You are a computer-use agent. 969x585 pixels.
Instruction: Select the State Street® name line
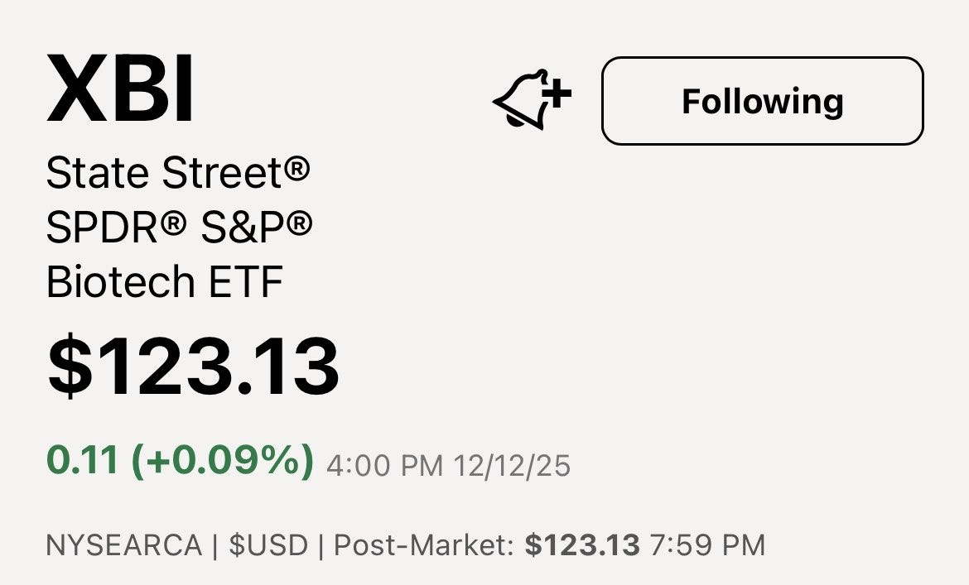click(x=178, y=173)
